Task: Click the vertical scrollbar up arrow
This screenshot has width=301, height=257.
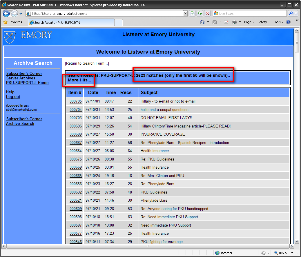Action: pyautogui.click(x=297, y=30)
